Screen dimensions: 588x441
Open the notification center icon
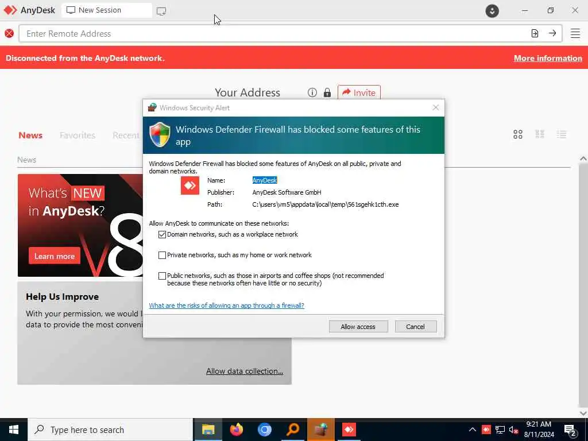coord(570,430)
